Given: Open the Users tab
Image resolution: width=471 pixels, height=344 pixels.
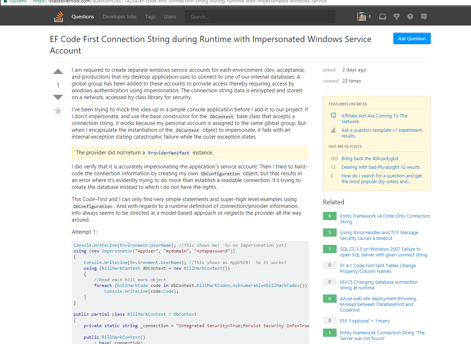Looking at the screenshot, I should [x=170, y=17].
